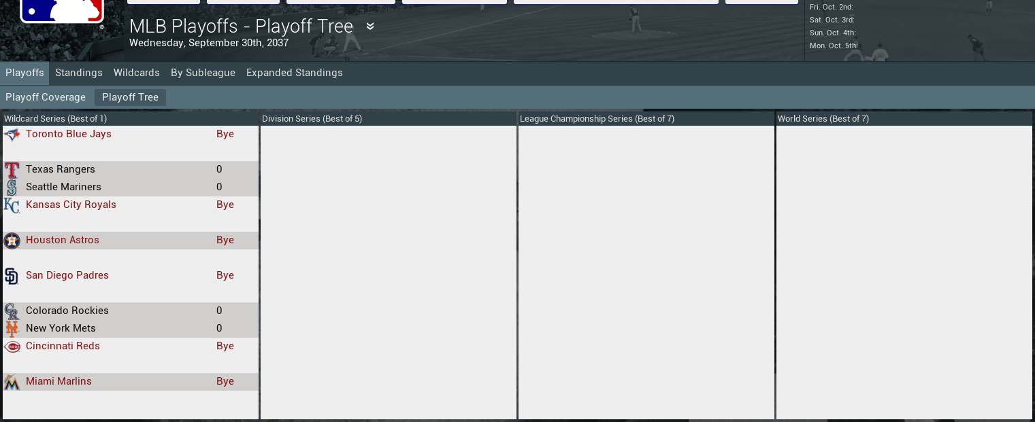This screenshot has width=1035, height=422.
Task: Click the MLB league logo
Action: pos(61,12)
